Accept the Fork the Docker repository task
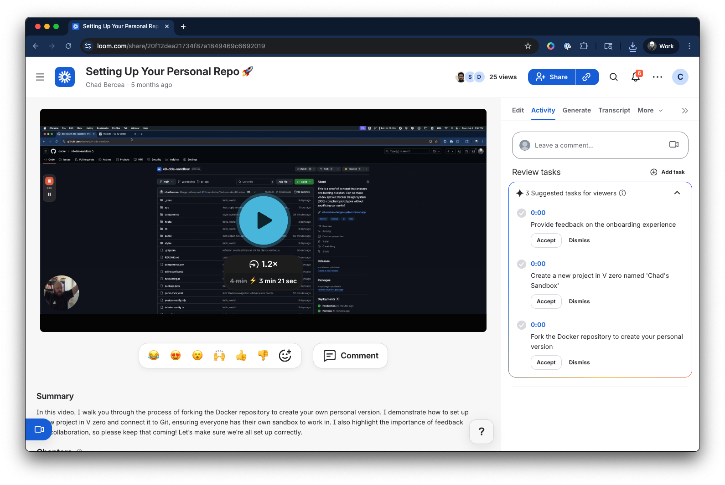This screenshot has height=485, width=725. (546, 362)
